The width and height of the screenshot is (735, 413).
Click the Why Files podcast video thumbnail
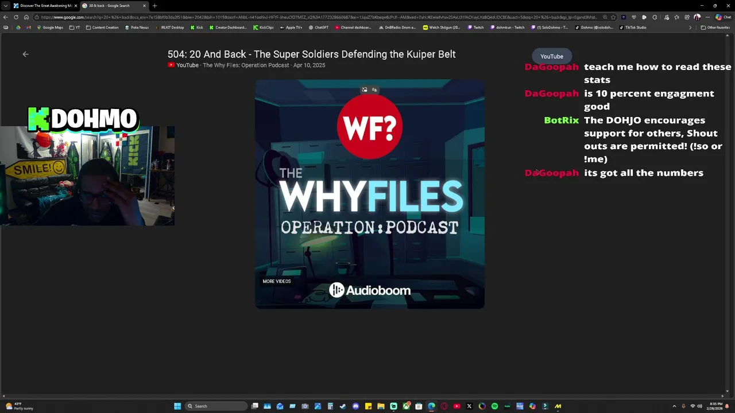(x=370, y=194)
